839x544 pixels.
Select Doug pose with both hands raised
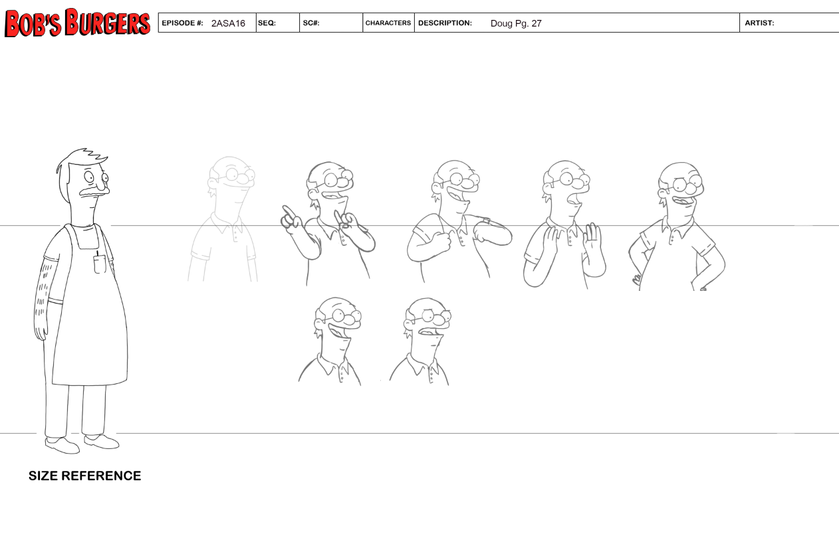(x=565, y=225)
